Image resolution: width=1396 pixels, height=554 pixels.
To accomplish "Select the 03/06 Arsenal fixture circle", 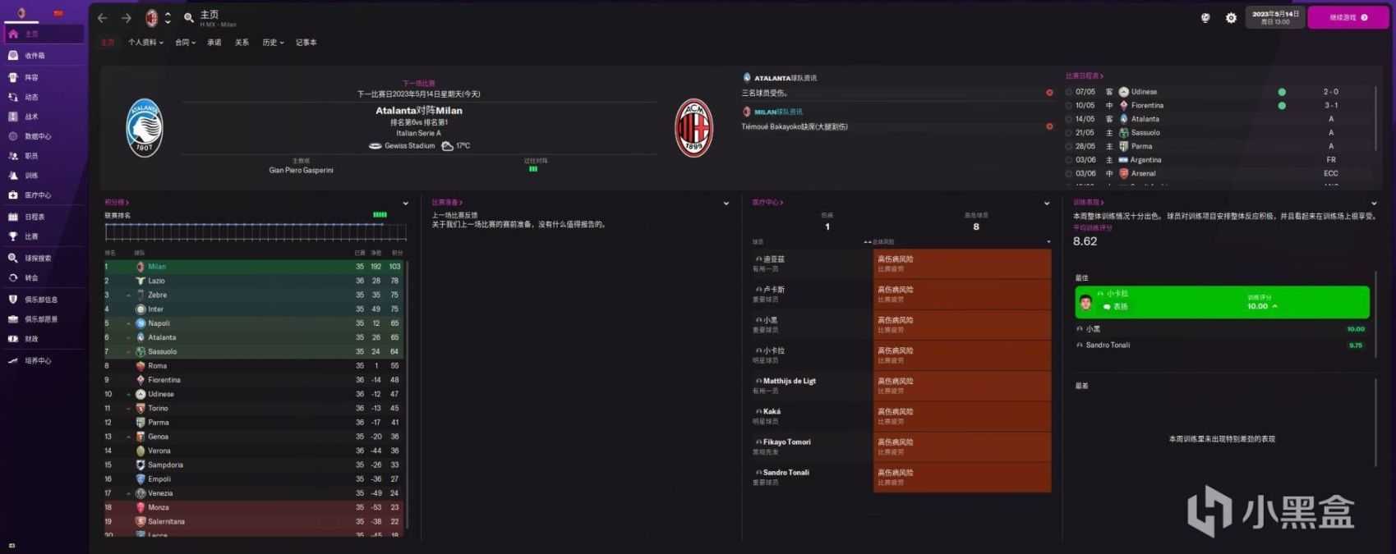I will (1068, 173).
